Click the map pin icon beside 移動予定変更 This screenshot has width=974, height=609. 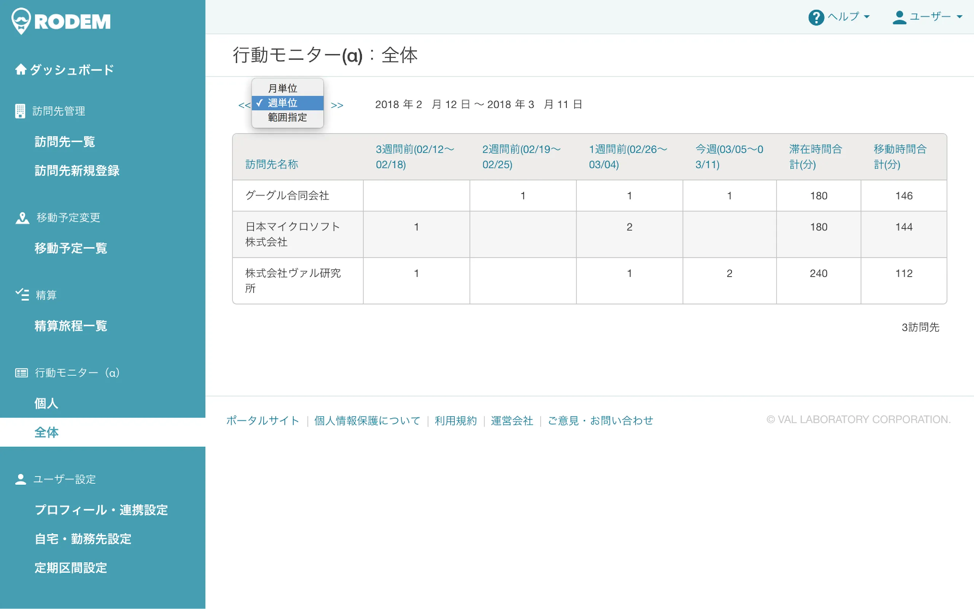point(22,218)
